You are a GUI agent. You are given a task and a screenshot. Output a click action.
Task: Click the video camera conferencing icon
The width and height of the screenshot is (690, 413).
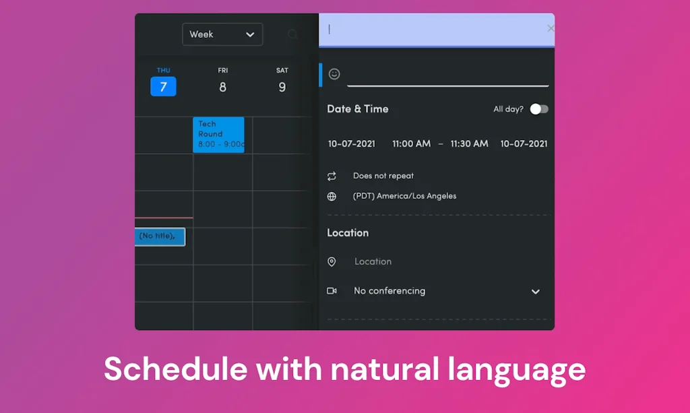(x=332, y=291)
